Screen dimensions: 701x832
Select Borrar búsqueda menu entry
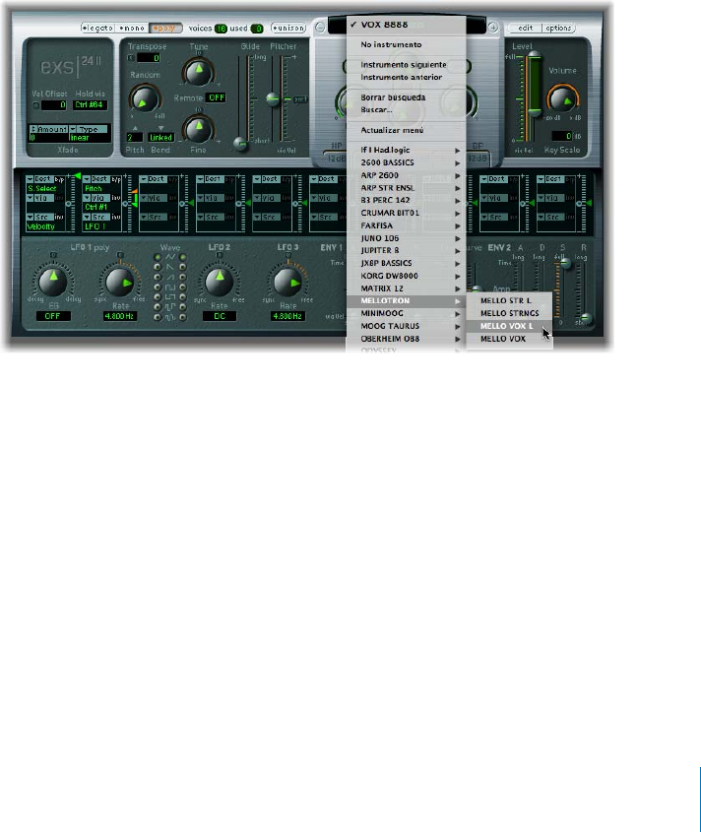coord(406,97)
